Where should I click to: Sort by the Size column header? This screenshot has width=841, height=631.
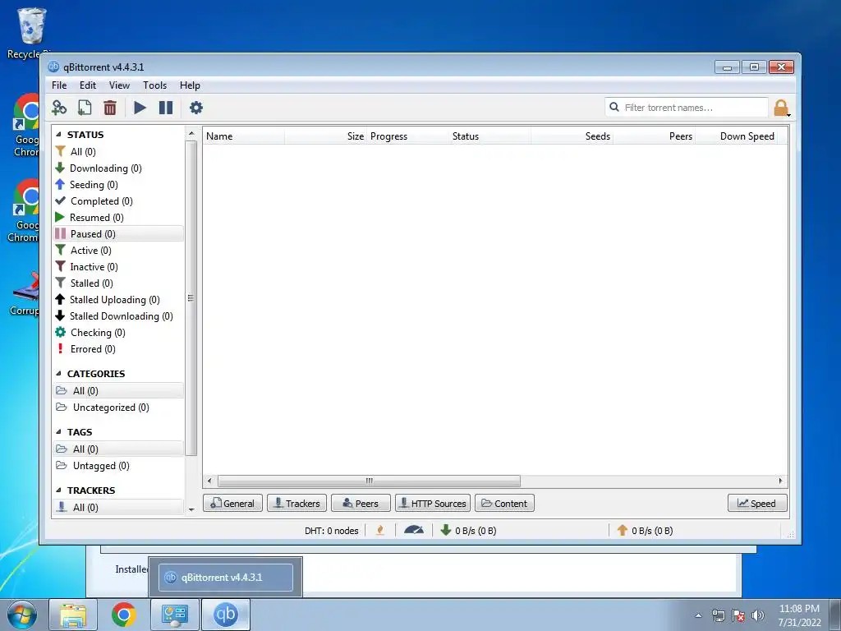tap(325, 136)
